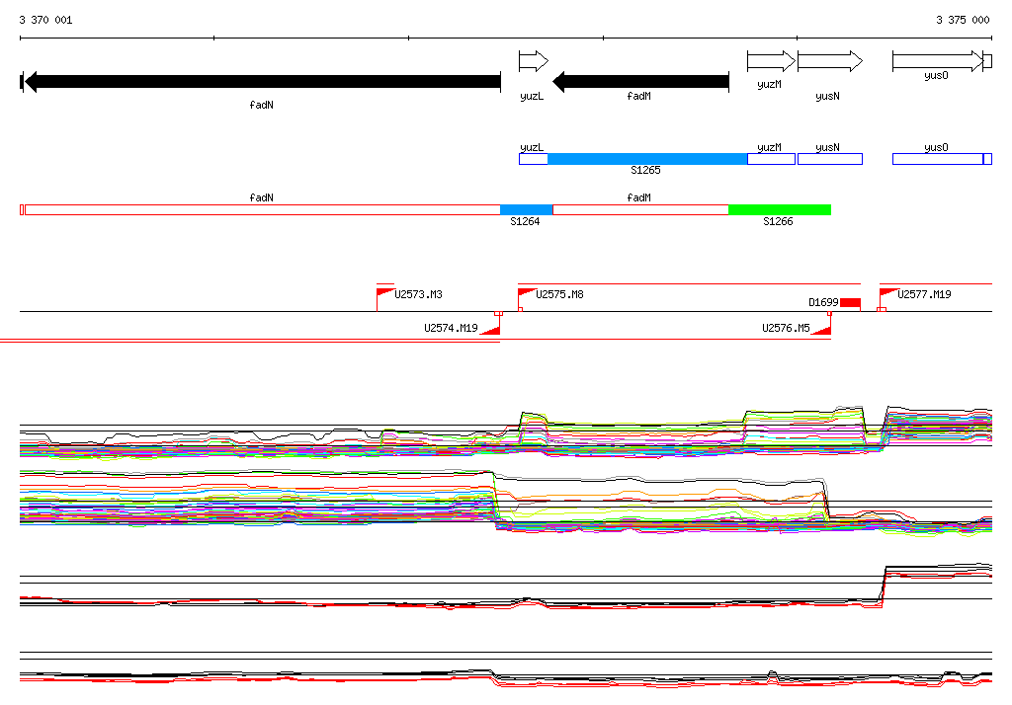The image size is (1012, 705).
Task: Click the U2575.M8 label text
Action: (559, 294)
